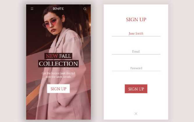This screenshot has width=194, height=122.
Task: Click the model's lips in the photo
Action: click(53, 30)
